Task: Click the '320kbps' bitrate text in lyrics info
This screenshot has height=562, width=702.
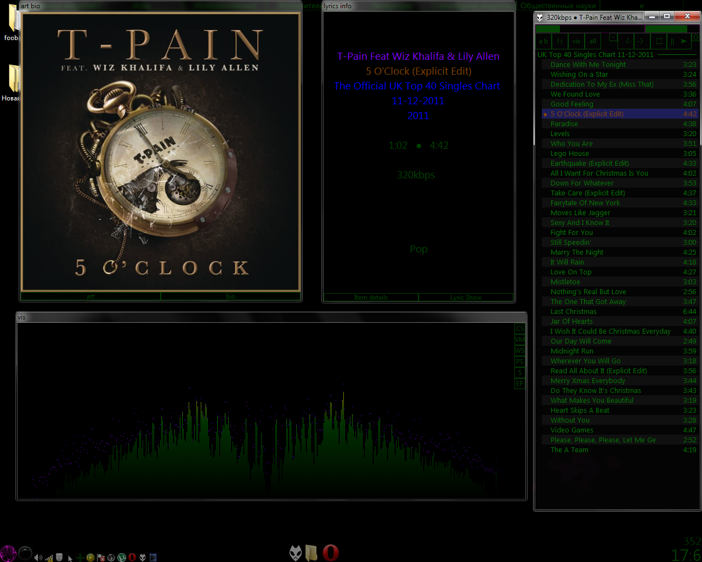Action: (416, 175)
